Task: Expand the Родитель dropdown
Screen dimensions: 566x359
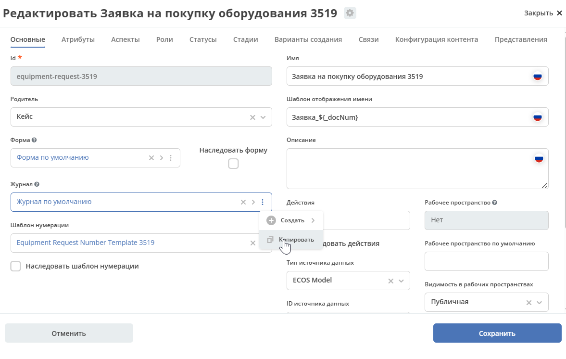Action: [x=263, y=117]
